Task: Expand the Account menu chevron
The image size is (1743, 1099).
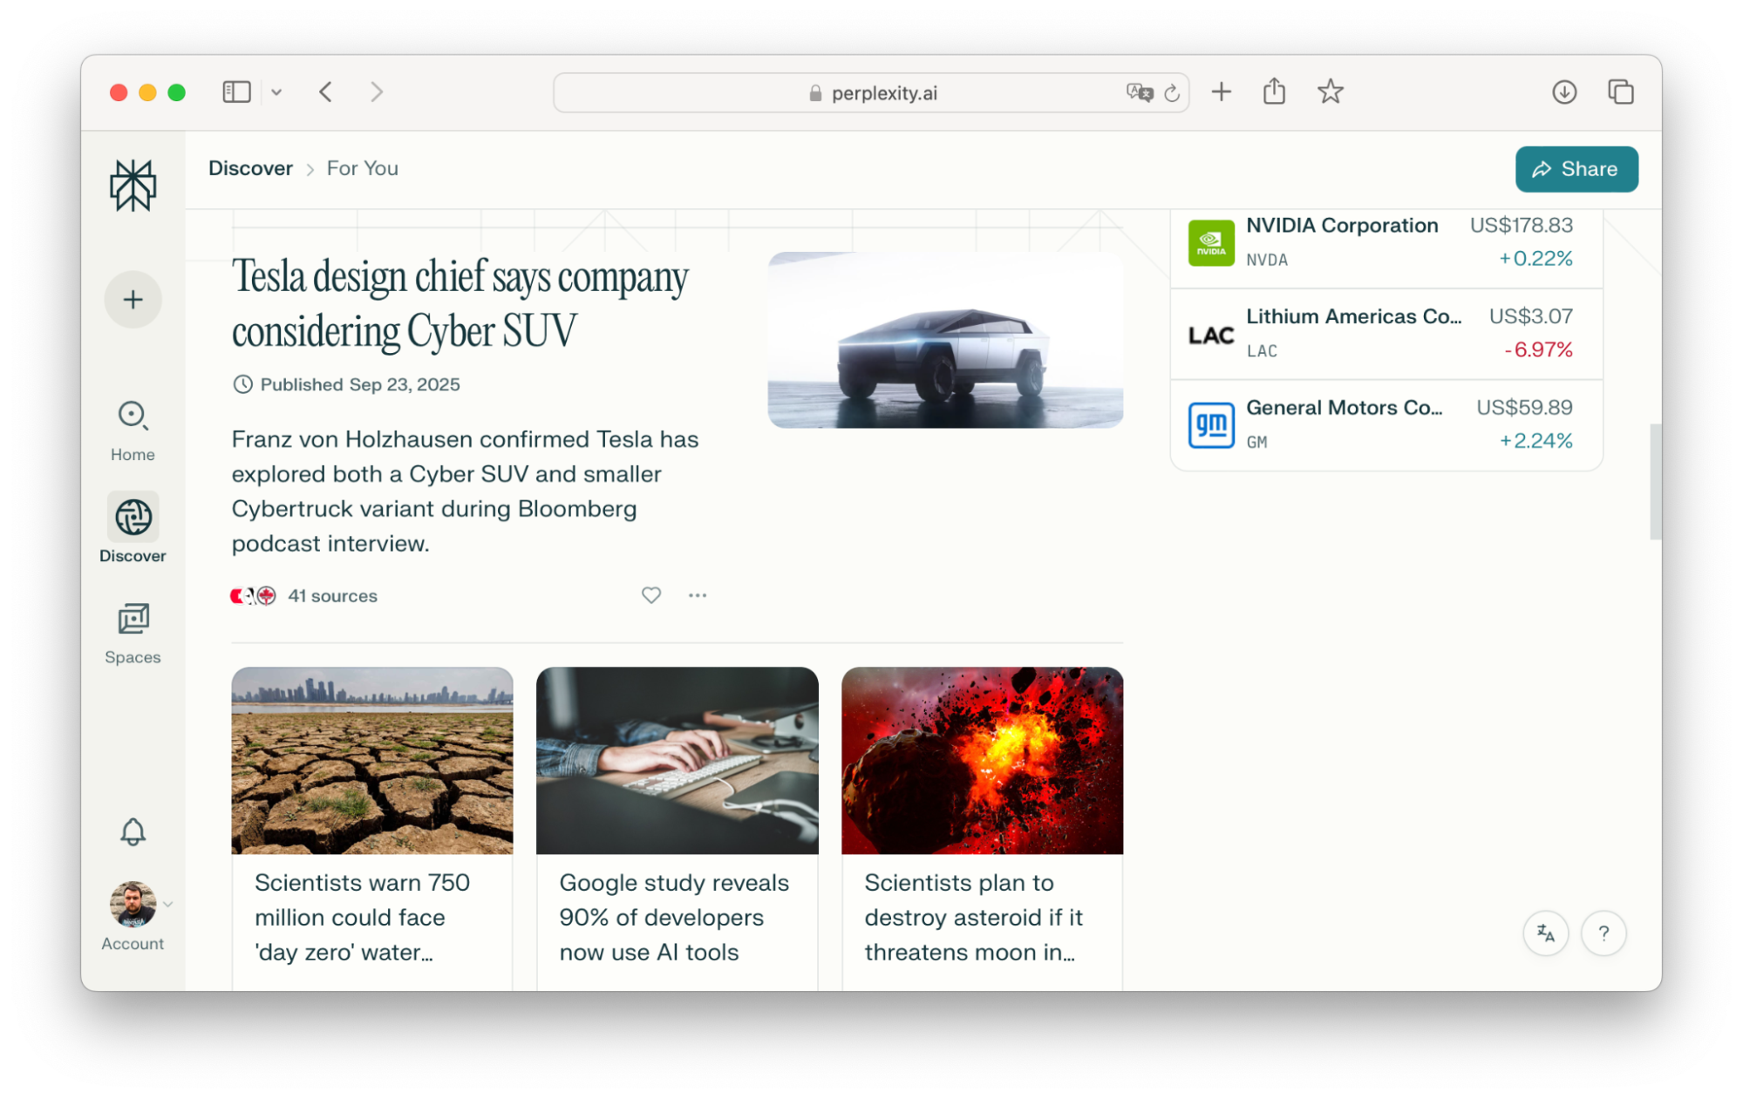Action: 168,904
